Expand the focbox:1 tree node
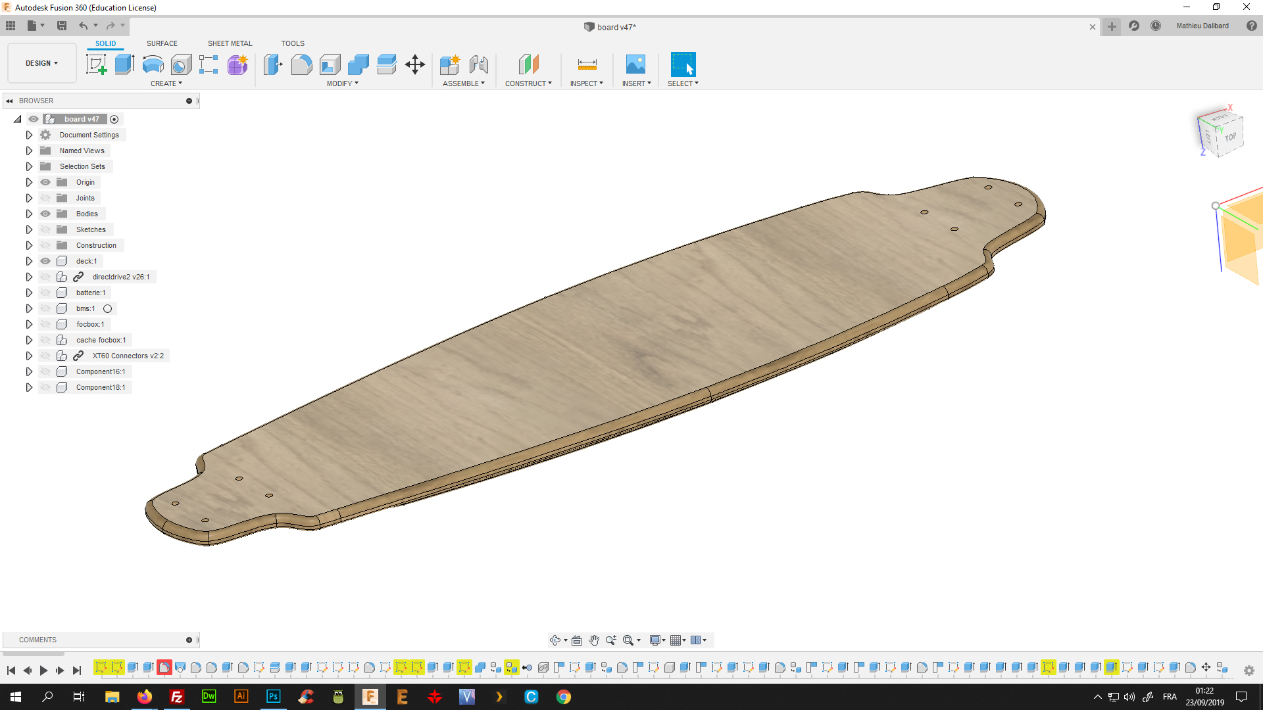Image resolution: width=1263 pixels, height=710 pixels. (29, 324)
